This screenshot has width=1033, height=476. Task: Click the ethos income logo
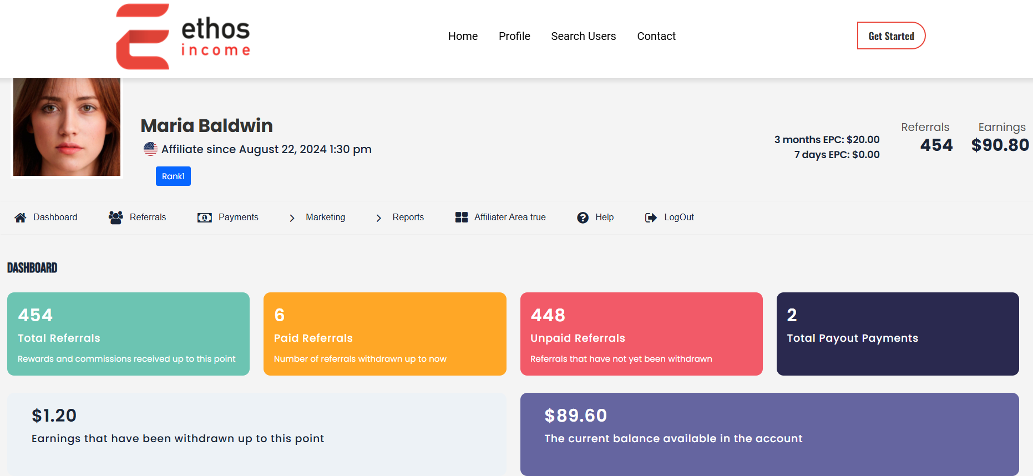(x=183, y=37)
